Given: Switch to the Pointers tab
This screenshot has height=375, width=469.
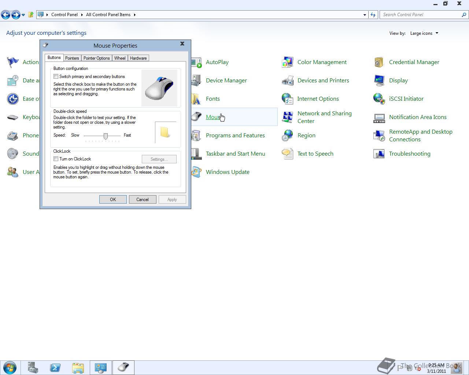Looking at the screenshot, I should pos(72,58).
